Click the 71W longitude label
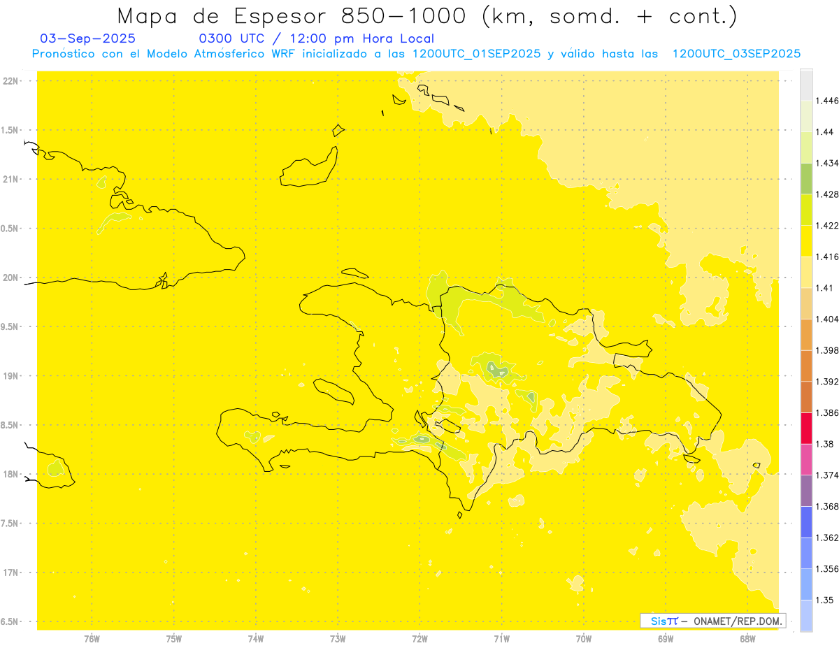This screenshot has height=648, width=839. tap(501, 638)
